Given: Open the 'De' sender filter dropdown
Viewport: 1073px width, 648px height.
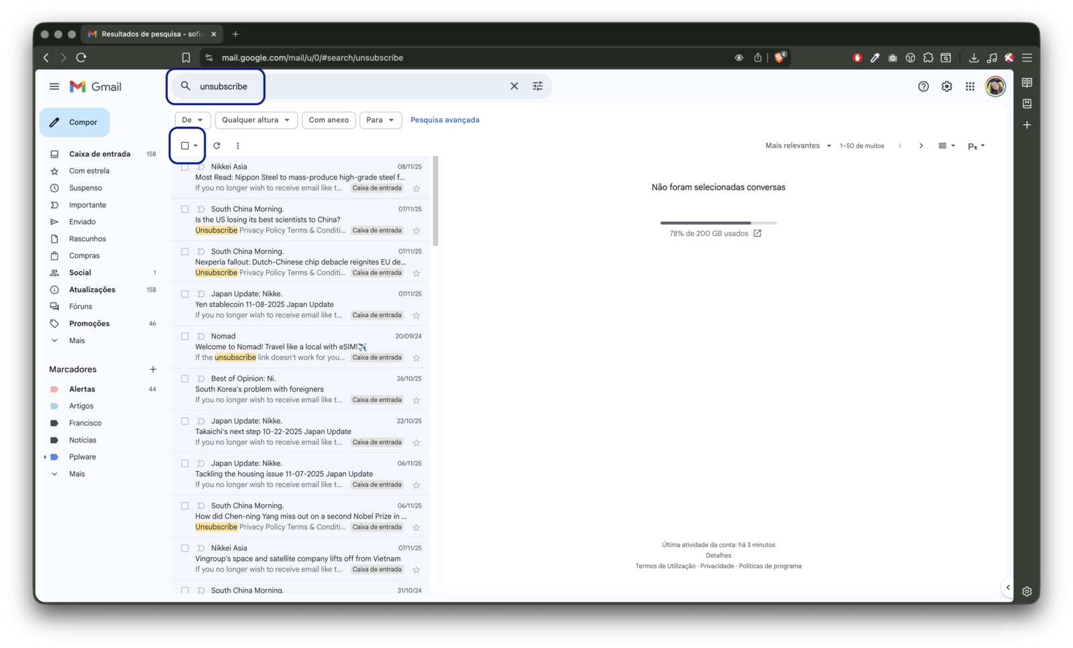Looking at the screenshot, I should click(x=192, y=120).
